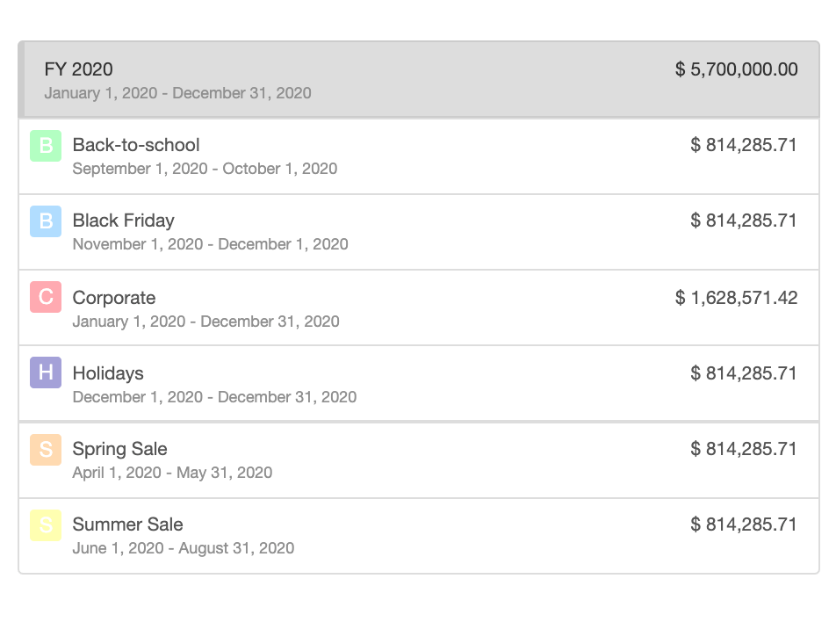Open the Holidays campaign entry
The image size is (836, 622).
point(108,373)
